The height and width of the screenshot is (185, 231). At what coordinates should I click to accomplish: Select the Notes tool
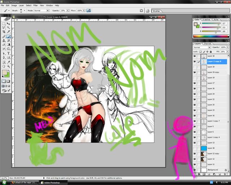[4, 62]
